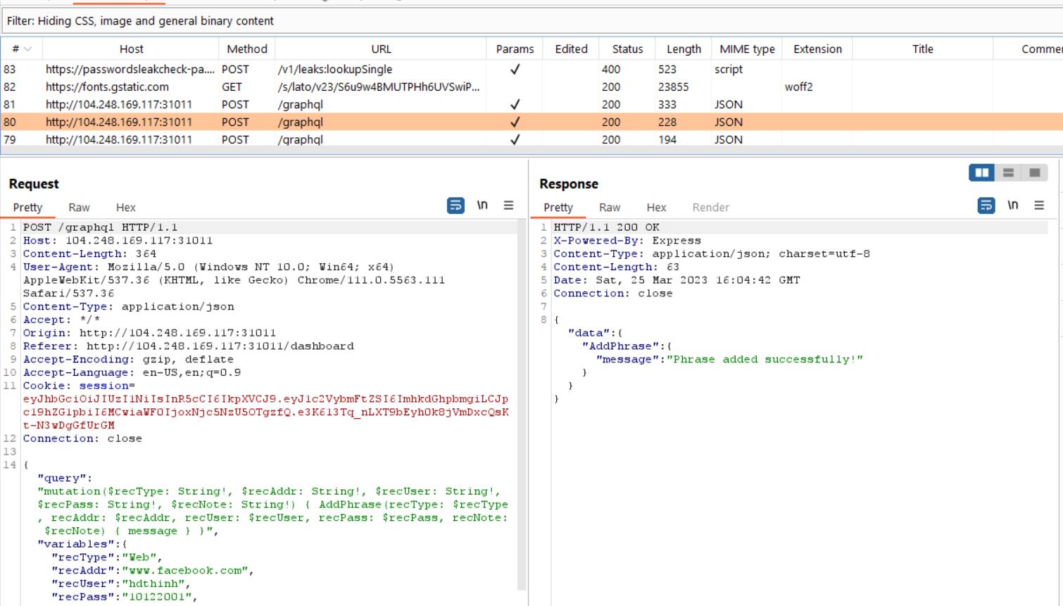Open the Request editor options menu

508,205
